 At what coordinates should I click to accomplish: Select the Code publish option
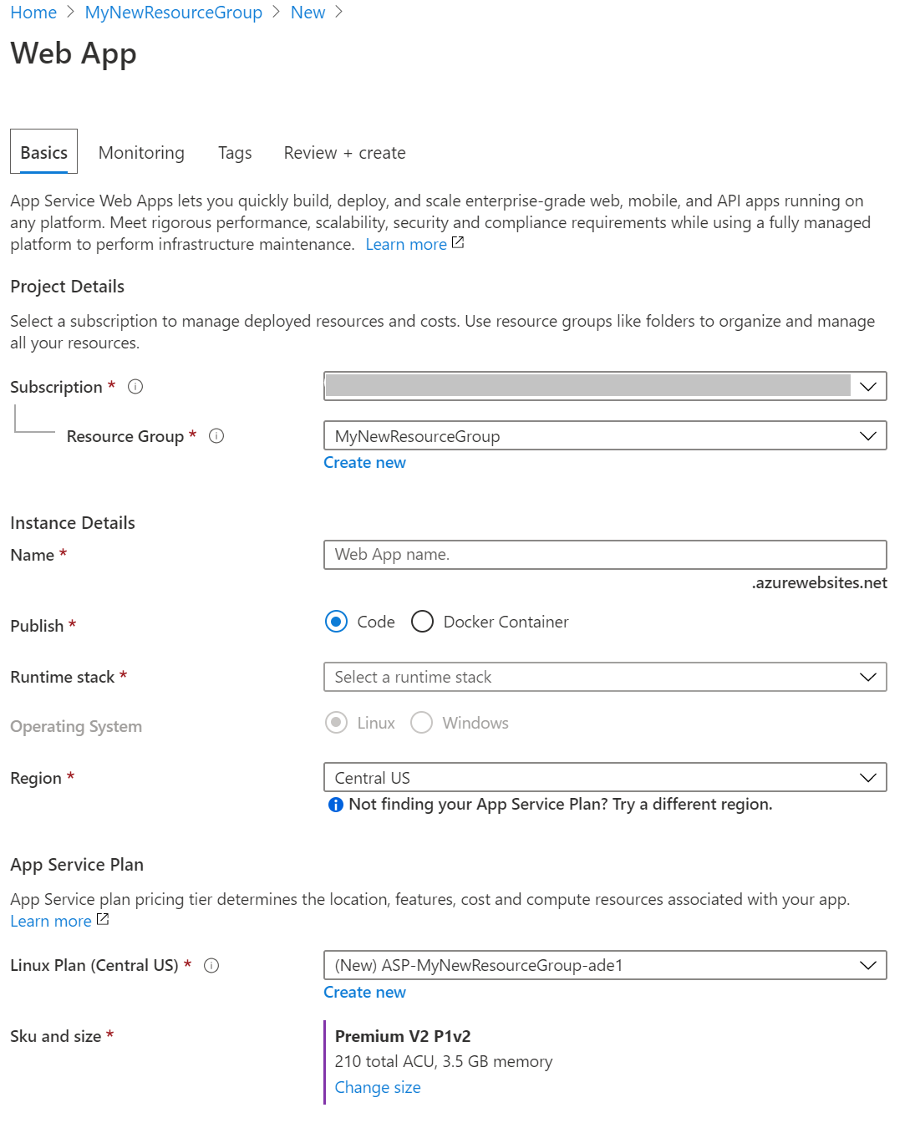[335, 622]
